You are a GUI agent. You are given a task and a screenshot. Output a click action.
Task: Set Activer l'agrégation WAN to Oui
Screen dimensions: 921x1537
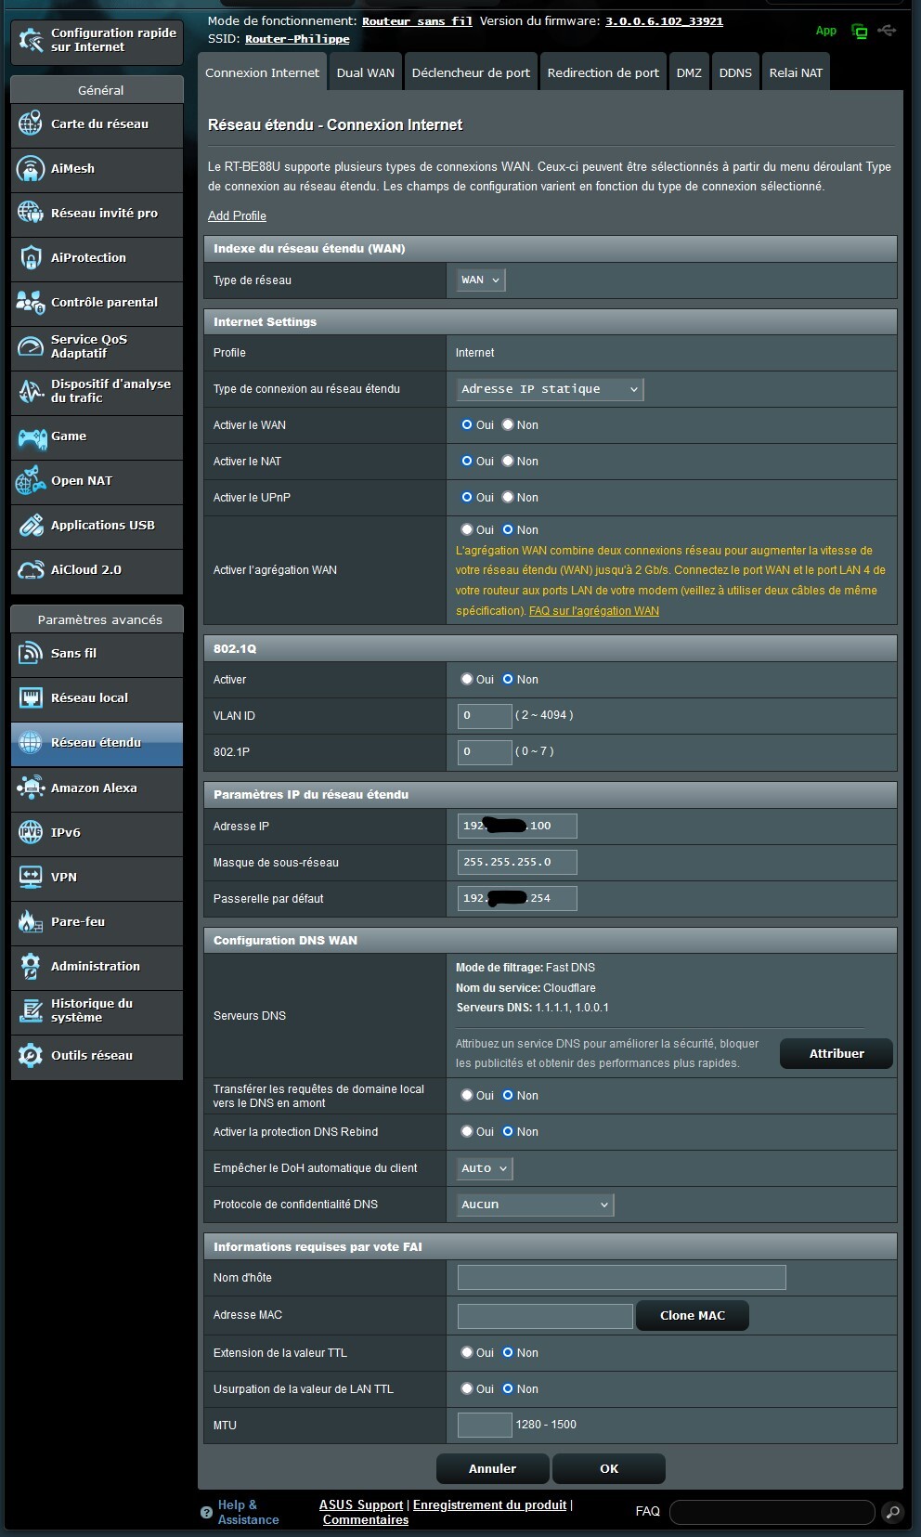coord(467,529)
